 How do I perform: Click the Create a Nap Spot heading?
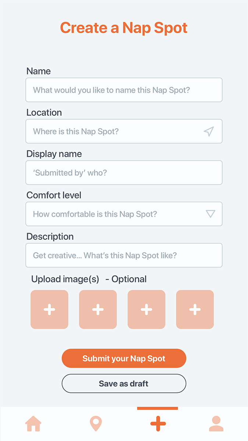(x=124, y=28)
